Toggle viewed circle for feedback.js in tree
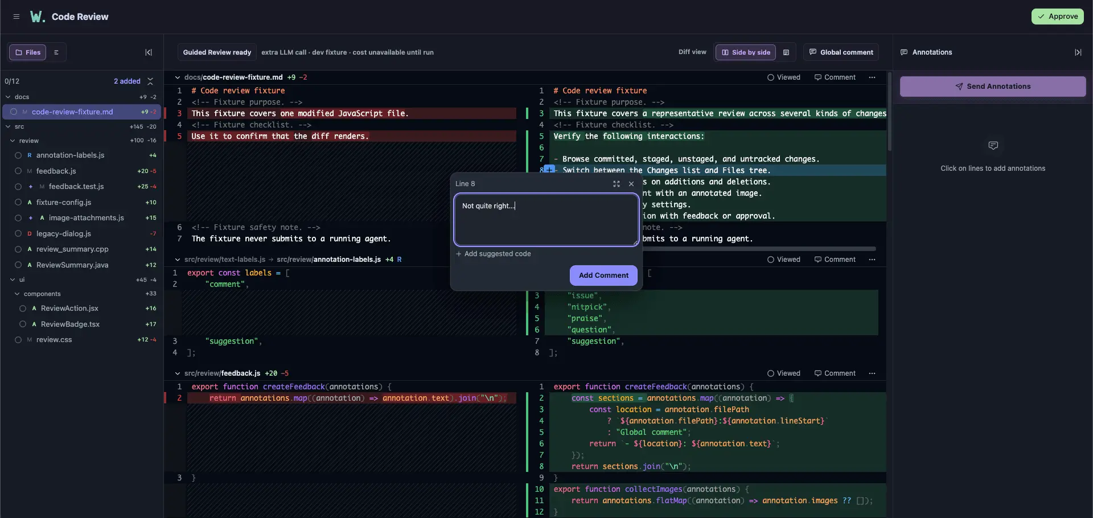 pyautogui.click(x=18, y=171)
